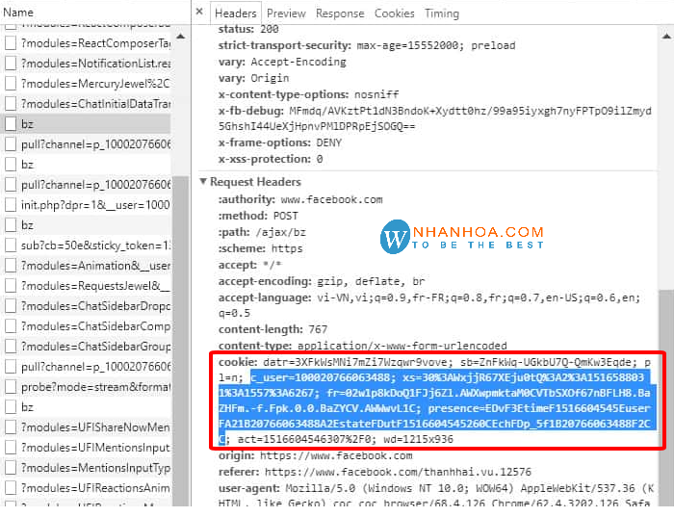Click file icon beside ?modules=ChatInitialDataTra request
Screen dimensions: 674x517
[x=11, y=104]
